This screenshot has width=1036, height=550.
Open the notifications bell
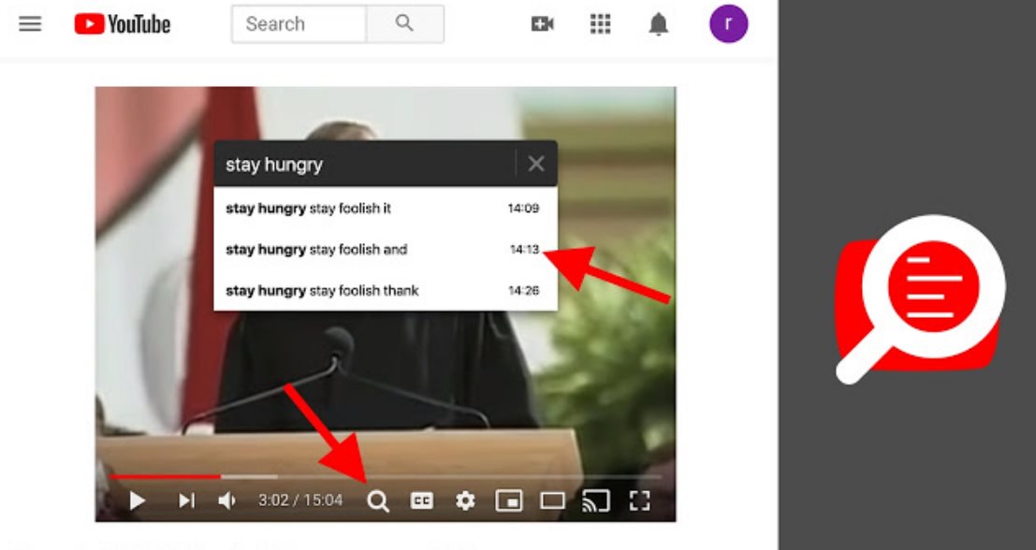(659, 24)
